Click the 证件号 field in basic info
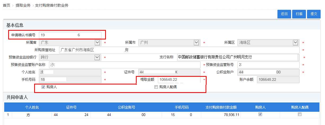The image size is (325, 125). point(169,72)
